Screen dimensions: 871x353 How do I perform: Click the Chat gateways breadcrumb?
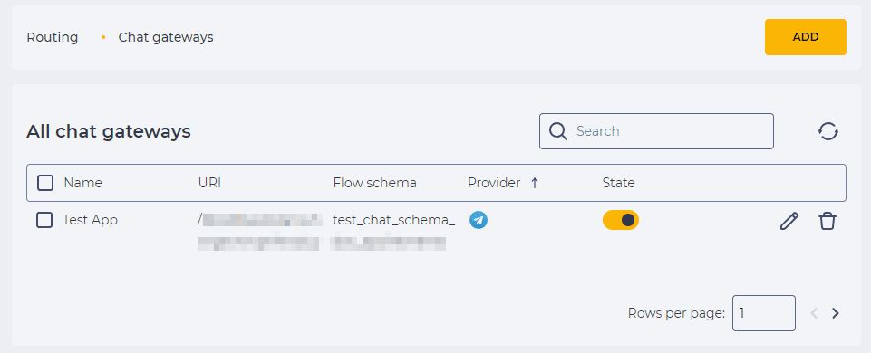coord(166,37)
